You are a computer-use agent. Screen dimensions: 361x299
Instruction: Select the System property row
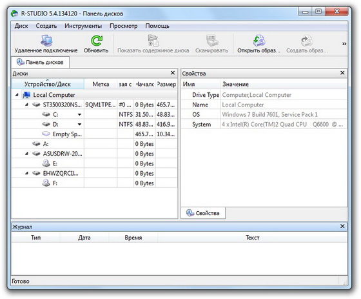click(x=264, y=125)
